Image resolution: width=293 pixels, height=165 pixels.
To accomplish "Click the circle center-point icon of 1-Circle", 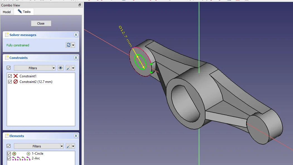I will [x=28, y=154].
